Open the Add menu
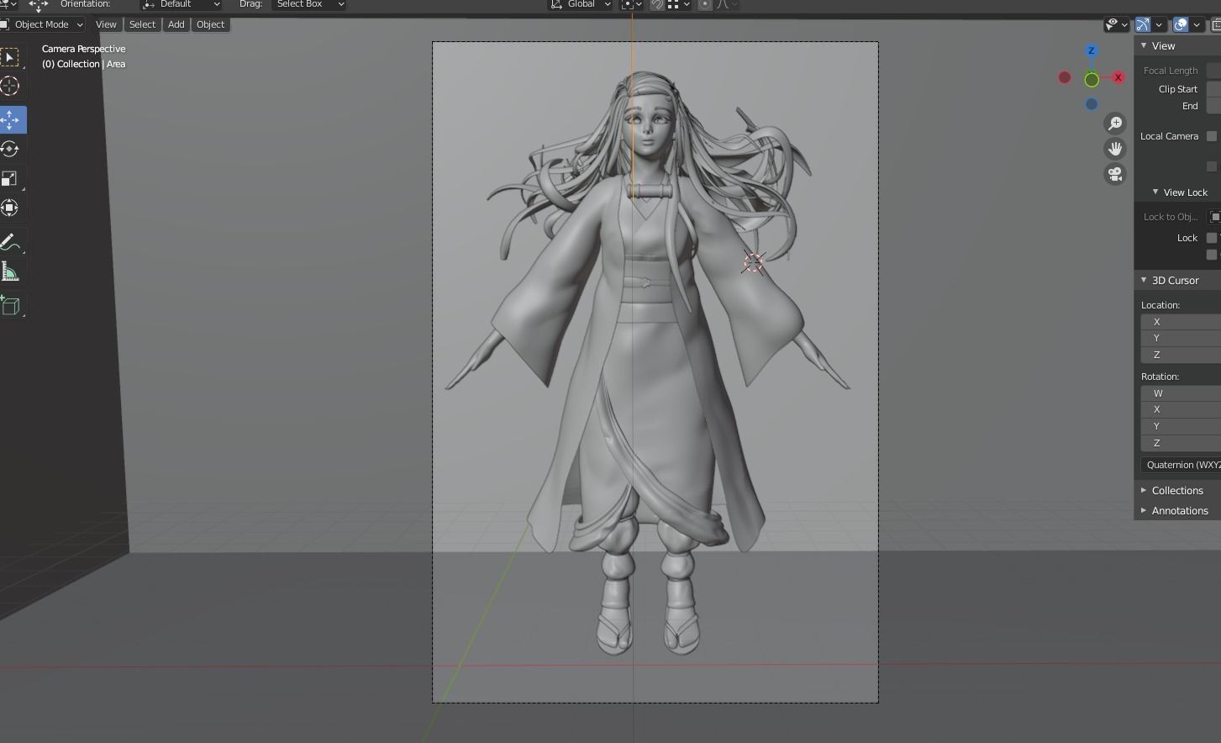Viewport: 1221px width, 743px height. coord(175,24)
